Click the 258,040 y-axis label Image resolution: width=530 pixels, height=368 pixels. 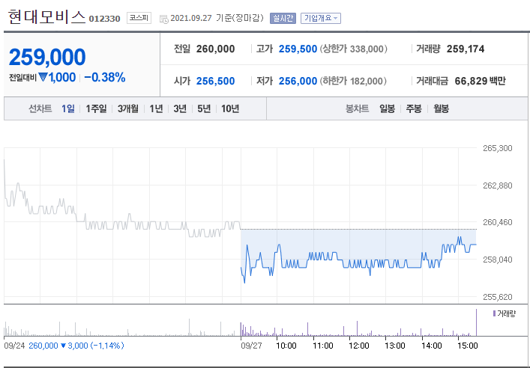pyautogui.click(x=498, y=260)
